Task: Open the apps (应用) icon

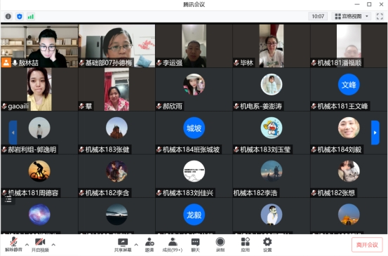Action: pyautogui.click(x=246, y=245)
